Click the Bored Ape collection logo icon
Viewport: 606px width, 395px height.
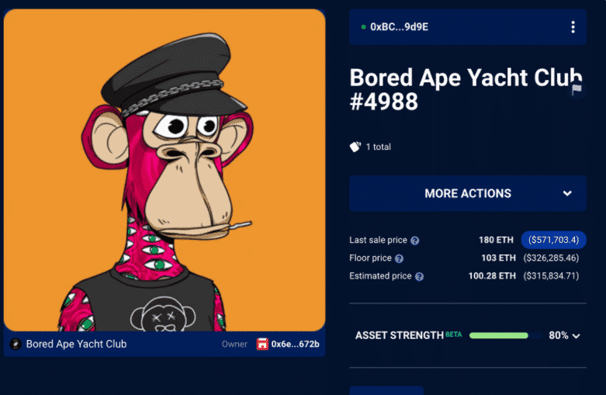click(x=16, y=344)
